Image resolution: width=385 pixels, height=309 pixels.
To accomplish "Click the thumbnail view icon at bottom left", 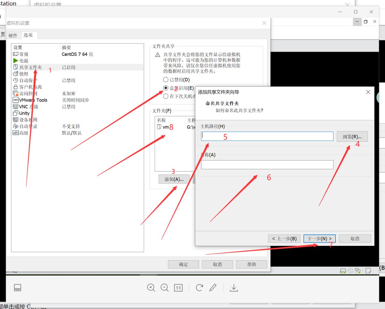I will [x=18, y=288].
